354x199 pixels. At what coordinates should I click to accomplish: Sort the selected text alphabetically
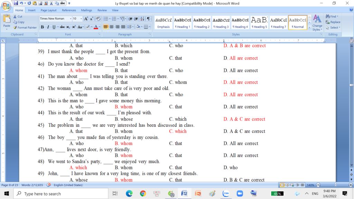142,19
